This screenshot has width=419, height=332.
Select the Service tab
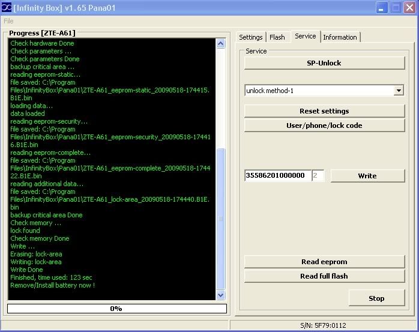[x=306, y=36]
